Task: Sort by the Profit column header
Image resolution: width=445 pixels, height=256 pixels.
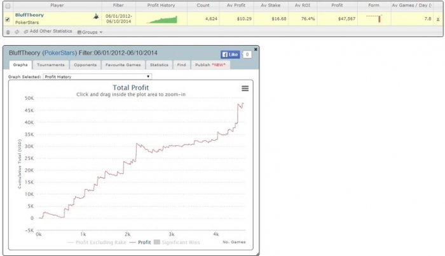Action: (337, 5)
